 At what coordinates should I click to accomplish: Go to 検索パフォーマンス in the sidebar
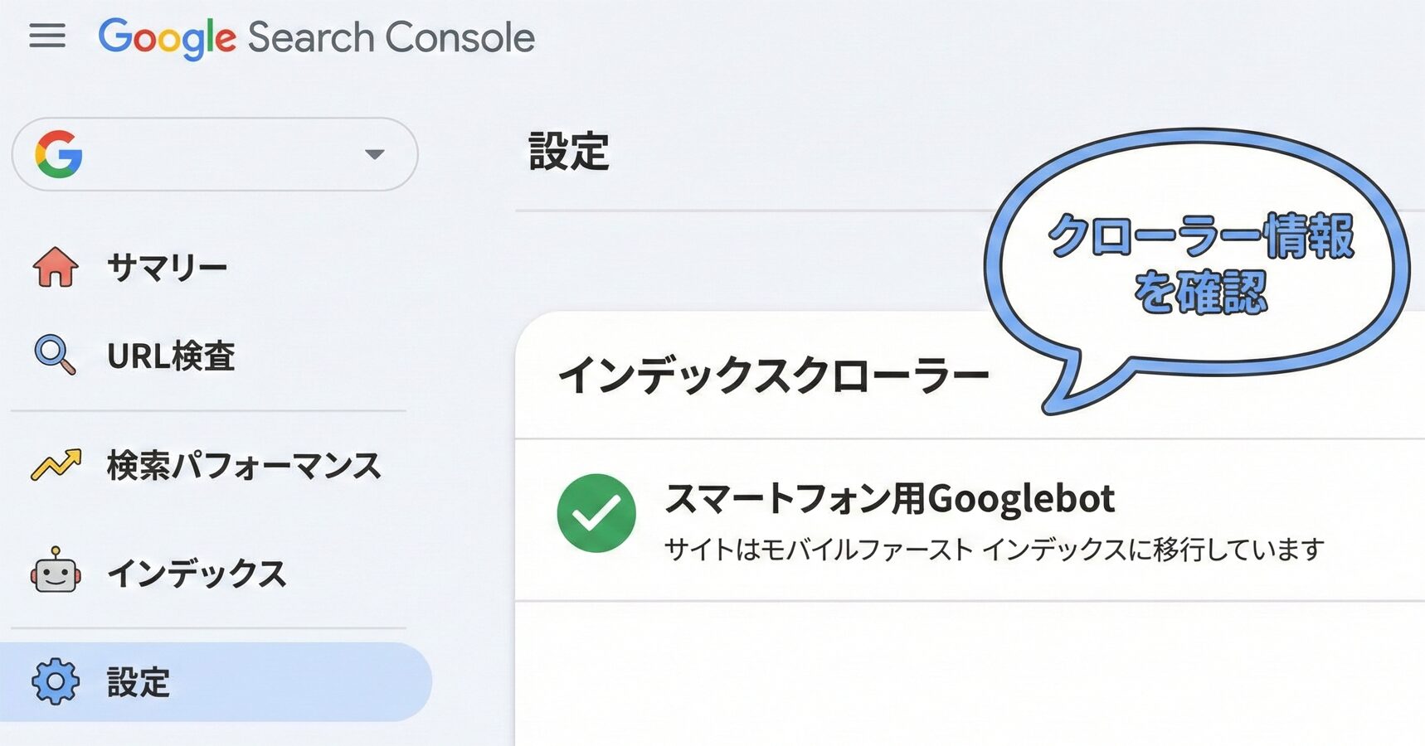point(244,465)
